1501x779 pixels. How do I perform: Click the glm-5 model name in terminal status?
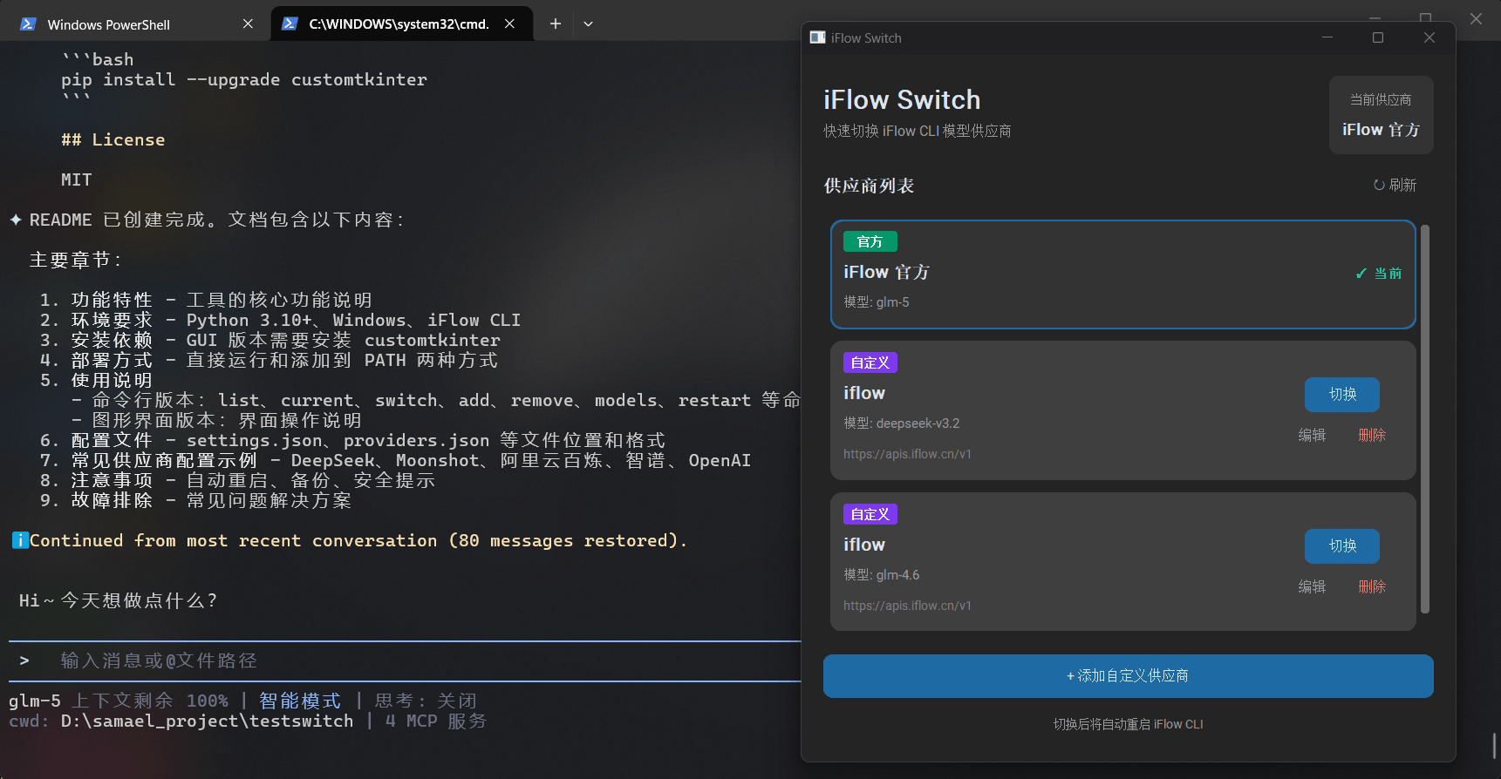35,701
